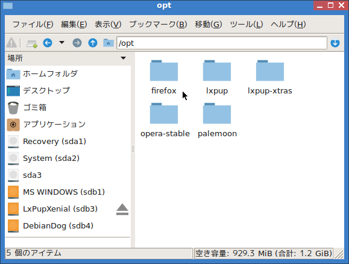Open the ヘルプ(H) menu

tap(288, 24)
